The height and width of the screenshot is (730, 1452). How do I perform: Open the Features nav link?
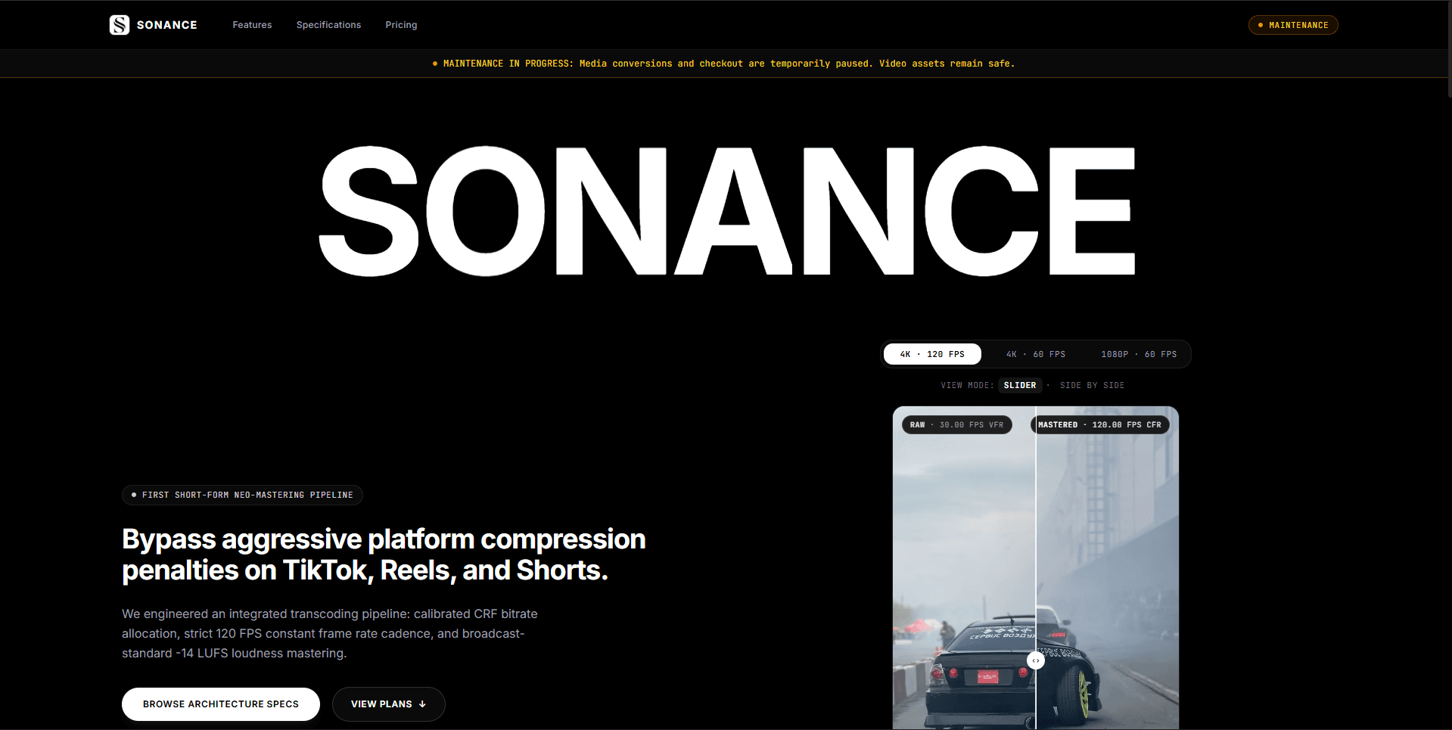(x=252, y=25)
